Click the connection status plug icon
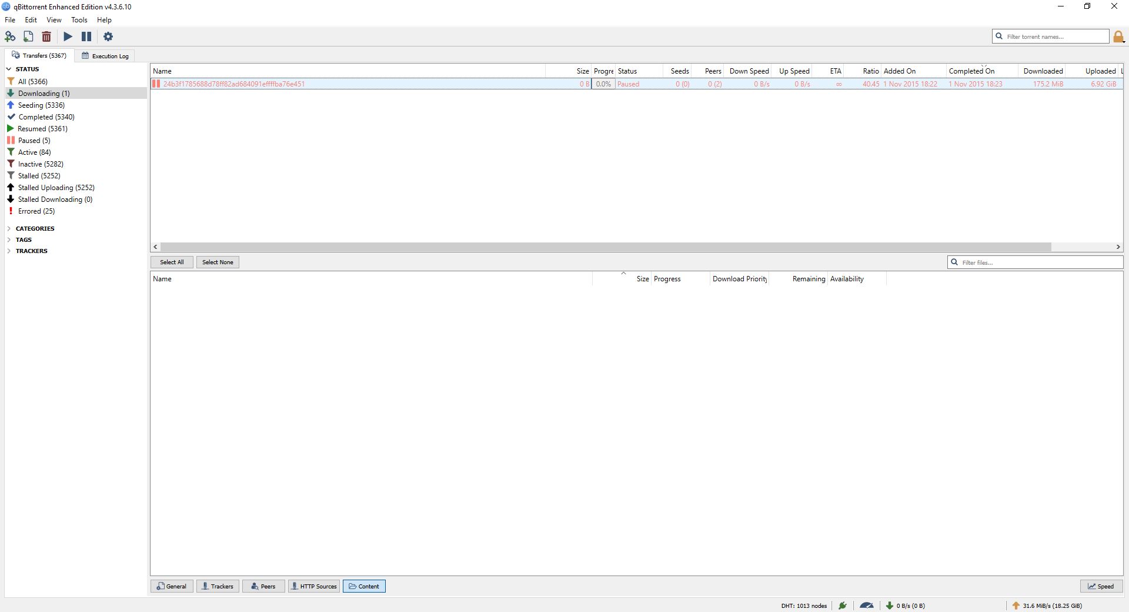 (843, 606)
